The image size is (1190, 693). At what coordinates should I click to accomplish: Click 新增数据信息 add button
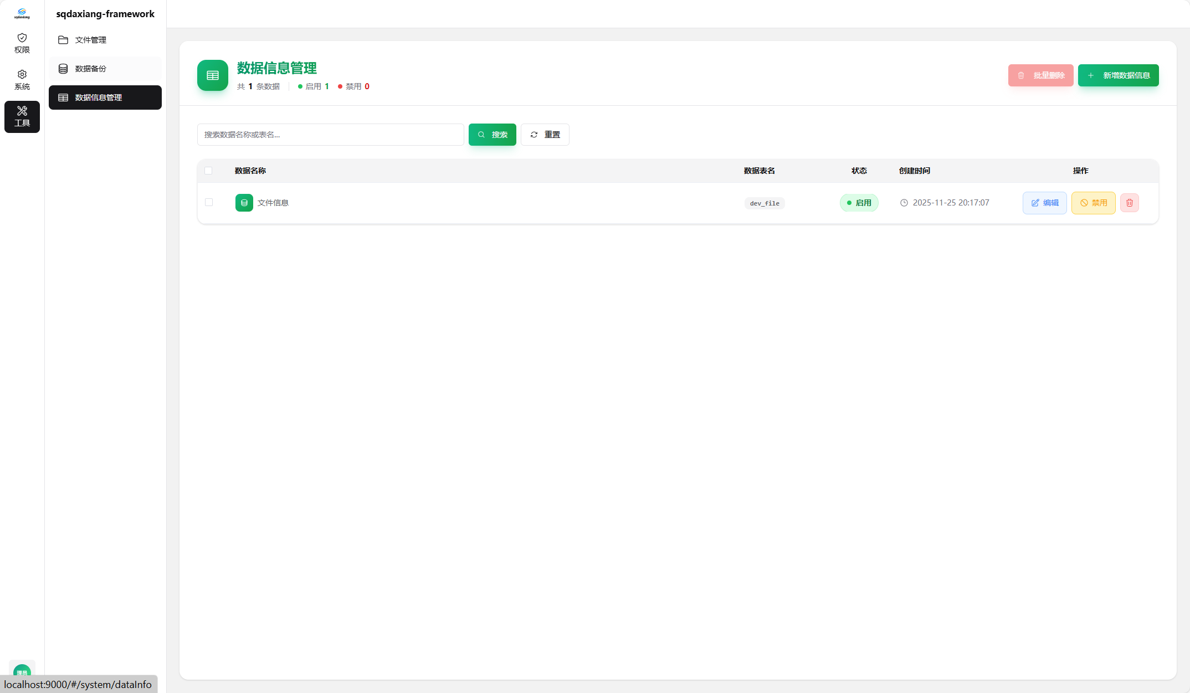[1118, 75]
